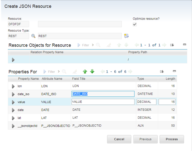
Task: Click clear filter eraser in Resource Objects toolbar
Action: [109, 45]
